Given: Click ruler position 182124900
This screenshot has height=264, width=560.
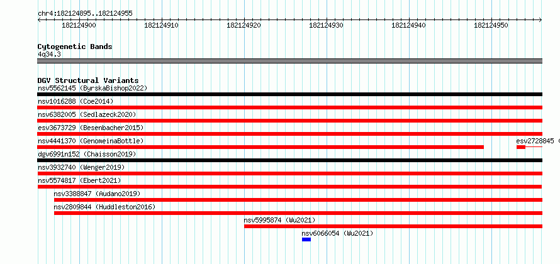Looking at the screenshot, I should point(79,25).
